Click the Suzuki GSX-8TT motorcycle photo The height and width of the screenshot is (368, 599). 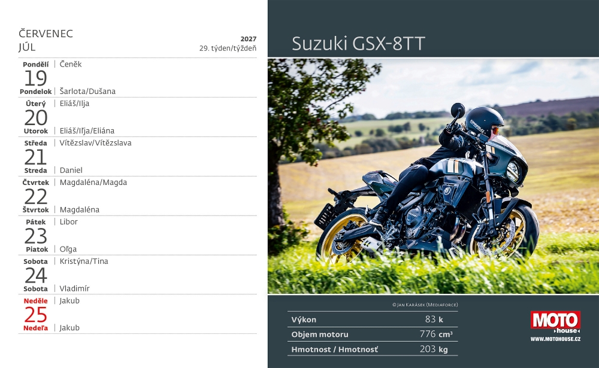tap(432, 176)
